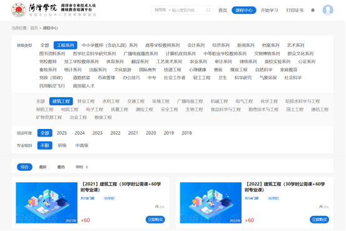This screenshot has width=346, height=231.
Task: Select 水利工程 subcategory
Action: 111,101
